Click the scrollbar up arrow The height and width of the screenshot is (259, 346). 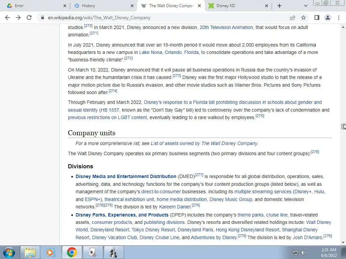[x=343, y=27]
